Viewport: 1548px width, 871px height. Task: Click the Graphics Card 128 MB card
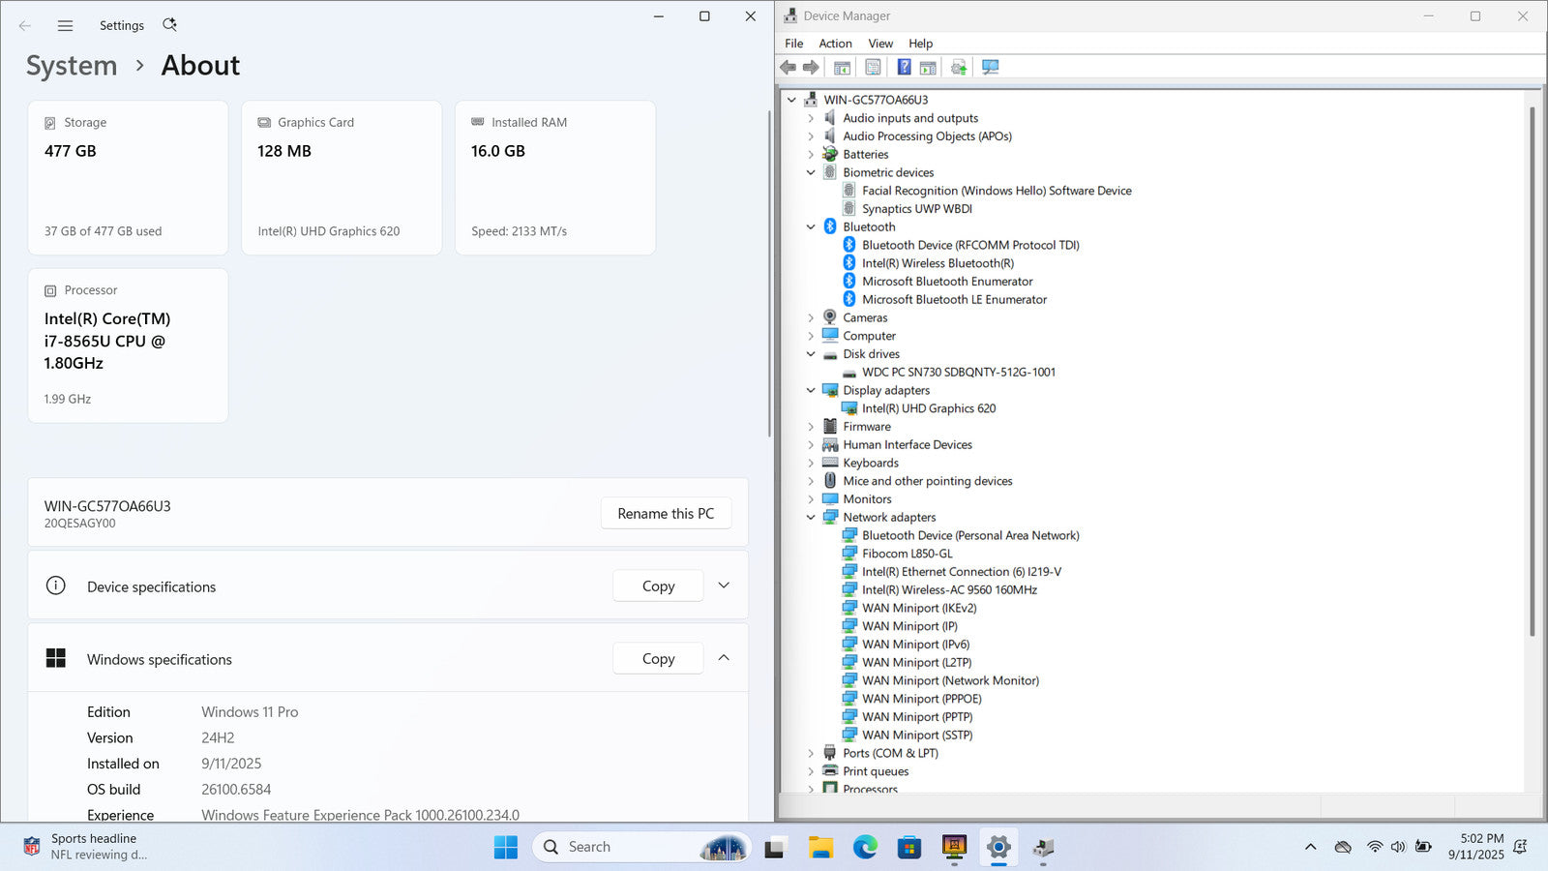tap(342, 178)
